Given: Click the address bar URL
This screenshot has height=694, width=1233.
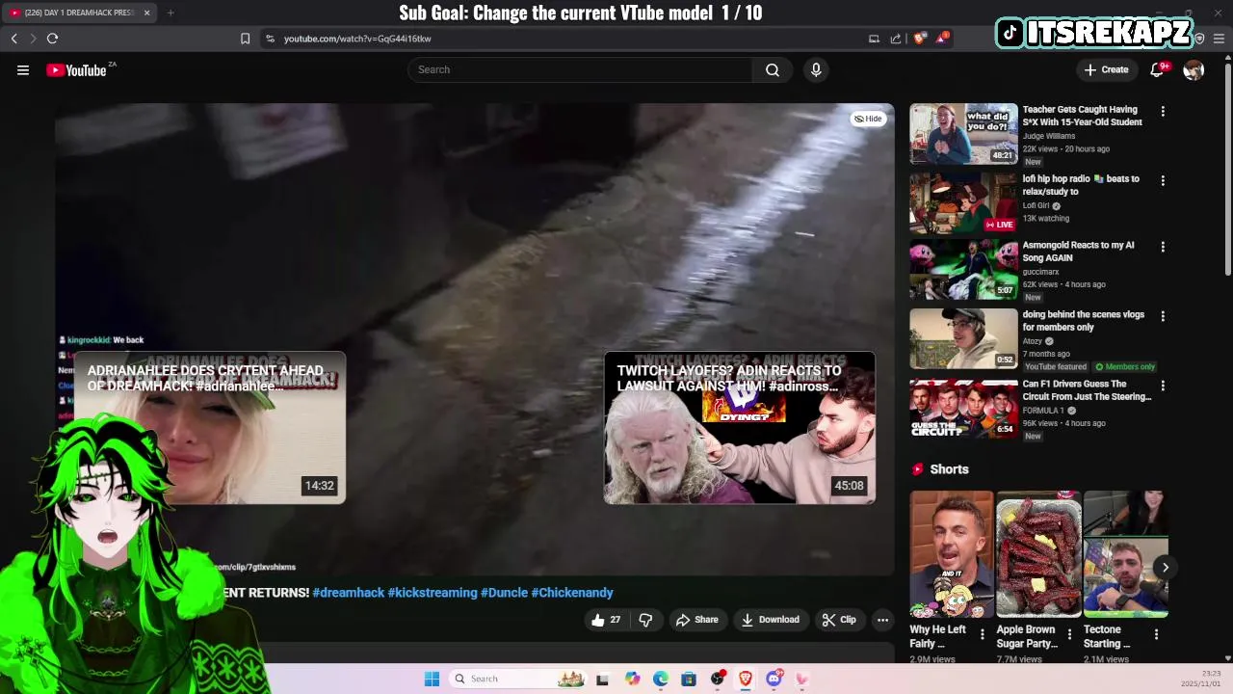Looking at the screenshot, I should click(x=357, y=39).
